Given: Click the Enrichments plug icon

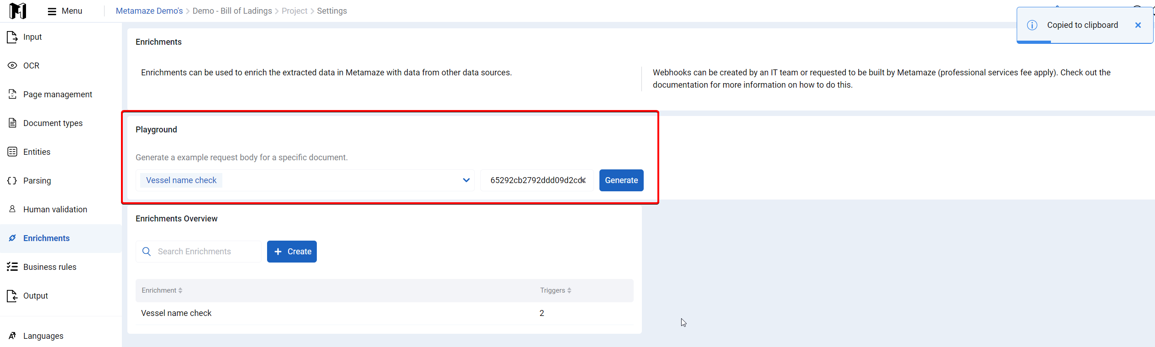Looking at the screenshot, I should pyautogui.click(x=12, y=238).
